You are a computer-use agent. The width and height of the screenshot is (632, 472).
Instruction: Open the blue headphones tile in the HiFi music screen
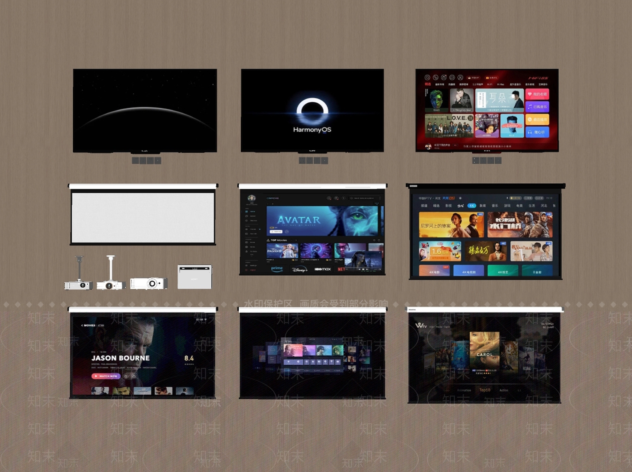coord(537,132)
